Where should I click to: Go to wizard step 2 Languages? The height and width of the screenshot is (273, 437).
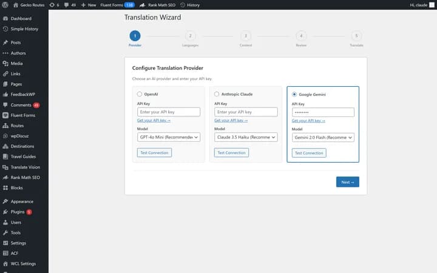pyautogui.click(x=191, y=36)
